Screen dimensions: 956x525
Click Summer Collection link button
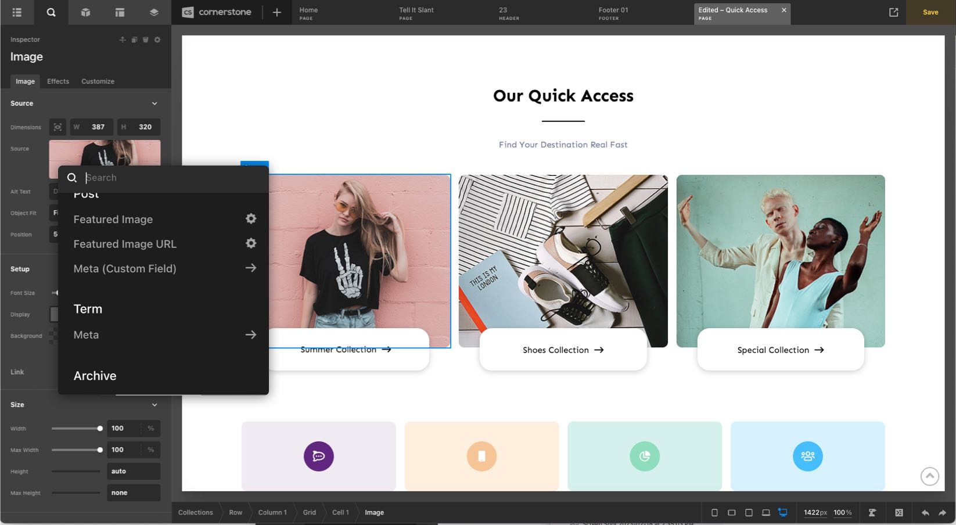coord(346,350)
